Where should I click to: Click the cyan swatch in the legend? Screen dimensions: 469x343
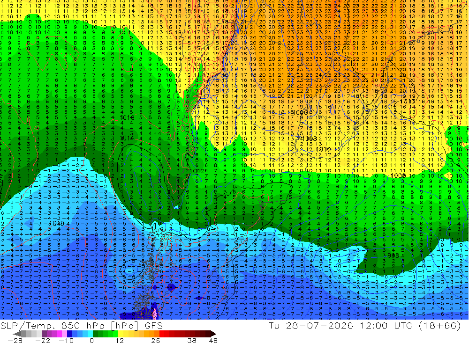click(90, 334)
